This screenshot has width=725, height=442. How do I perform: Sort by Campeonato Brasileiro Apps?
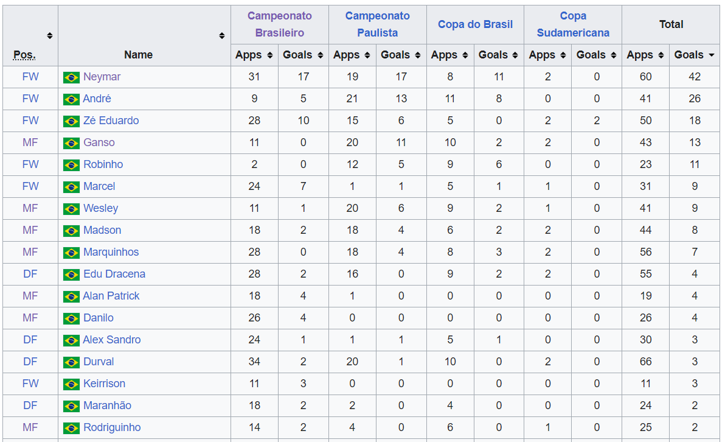tap(269, 55)
